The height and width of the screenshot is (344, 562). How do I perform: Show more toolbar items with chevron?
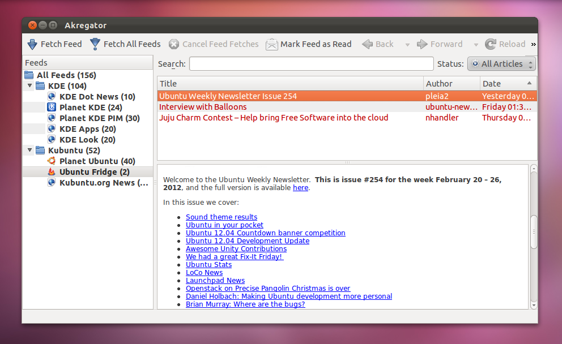pyautogui.click(x=533, y=44)
